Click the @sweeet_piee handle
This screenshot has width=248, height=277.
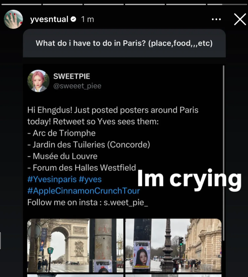point(77,86)
